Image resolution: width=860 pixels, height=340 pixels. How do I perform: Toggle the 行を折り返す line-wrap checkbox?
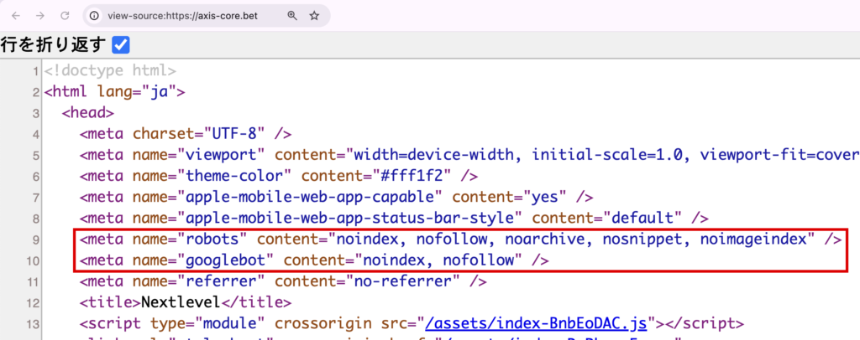click(x=121, y=45)
